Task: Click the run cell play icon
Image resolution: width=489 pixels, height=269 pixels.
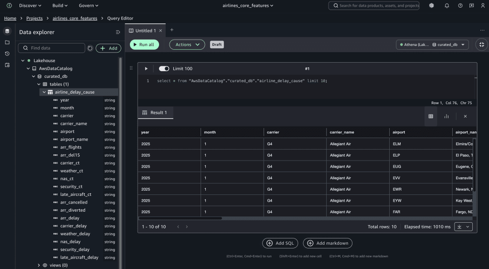Action: click(146, 69)
